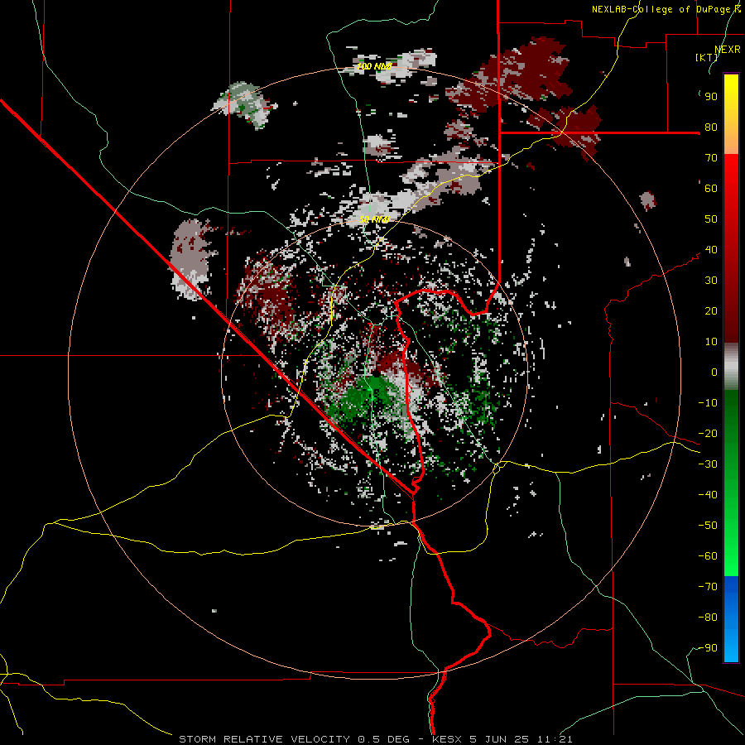Click the 60 value on velocity scale
The image size is (745, 745).
[x=711, y=188]
